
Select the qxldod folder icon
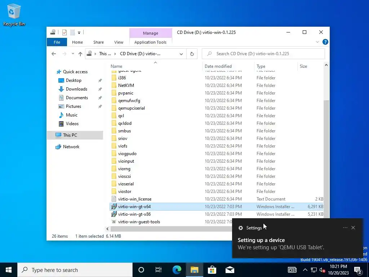point(114,123)
